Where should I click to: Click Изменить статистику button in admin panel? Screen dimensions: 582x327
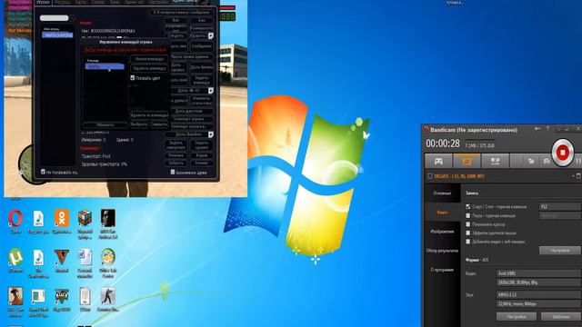pyautogui.click(x=202, y=100)
